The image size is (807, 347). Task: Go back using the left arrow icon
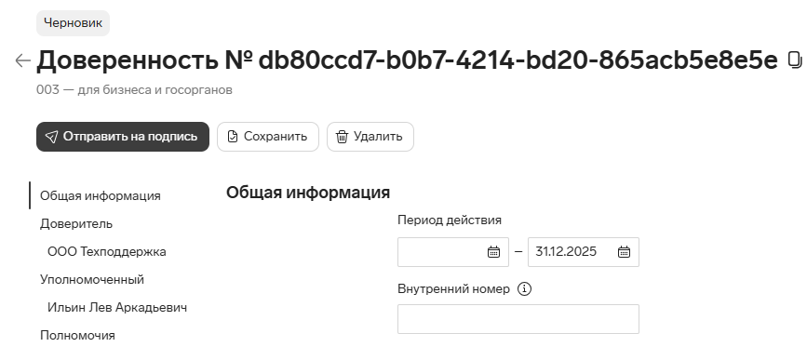(22, 60)
